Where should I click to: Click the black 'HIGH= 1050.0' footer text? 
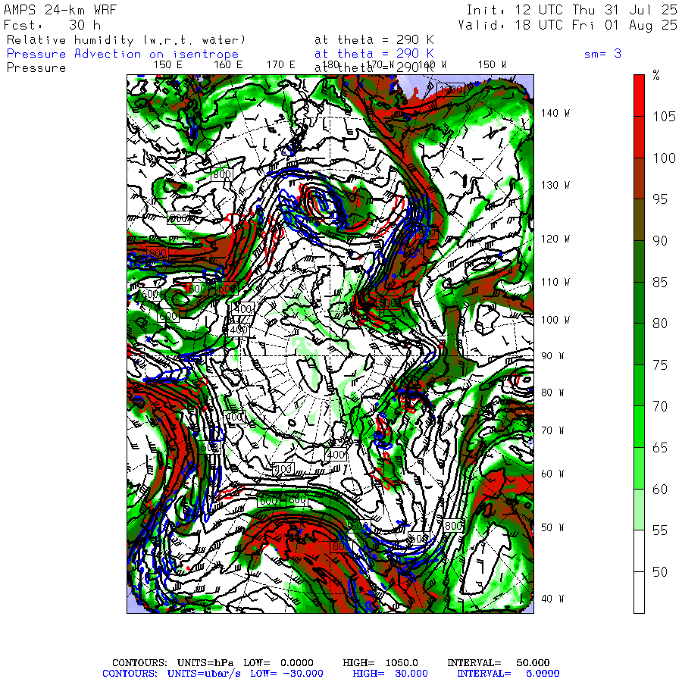(380, 663)
